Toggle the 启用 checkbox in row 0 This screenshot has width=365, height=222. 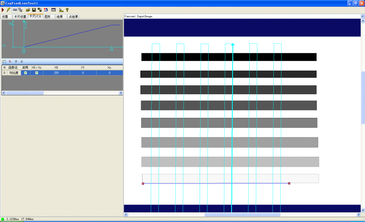tap(26, 73)
